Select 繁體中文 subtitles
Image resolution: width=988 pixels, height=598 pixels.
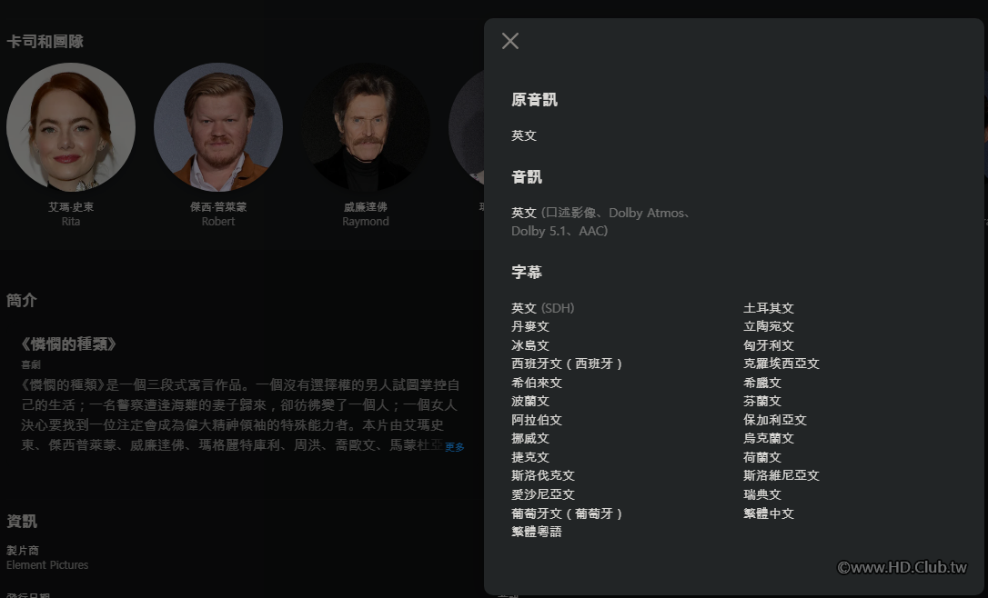click(767, 513)
